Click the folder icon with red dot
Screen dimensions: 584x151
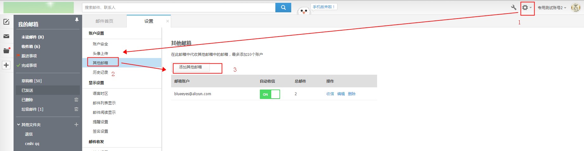point(6,50)
